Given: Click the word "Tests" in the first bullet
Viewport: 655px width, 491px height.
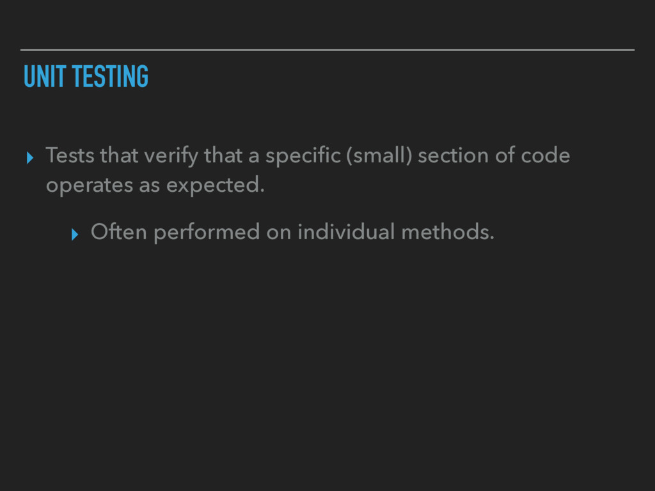Looking at the screenshot, I should 70,155.
